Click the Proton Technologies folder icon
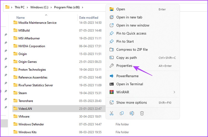 (15, 69)
